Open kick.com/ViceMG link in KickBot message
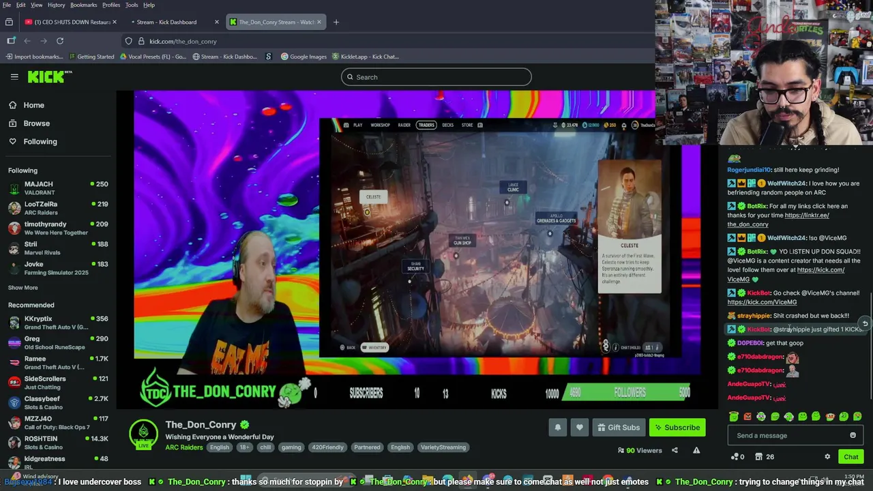 point(762,302)
